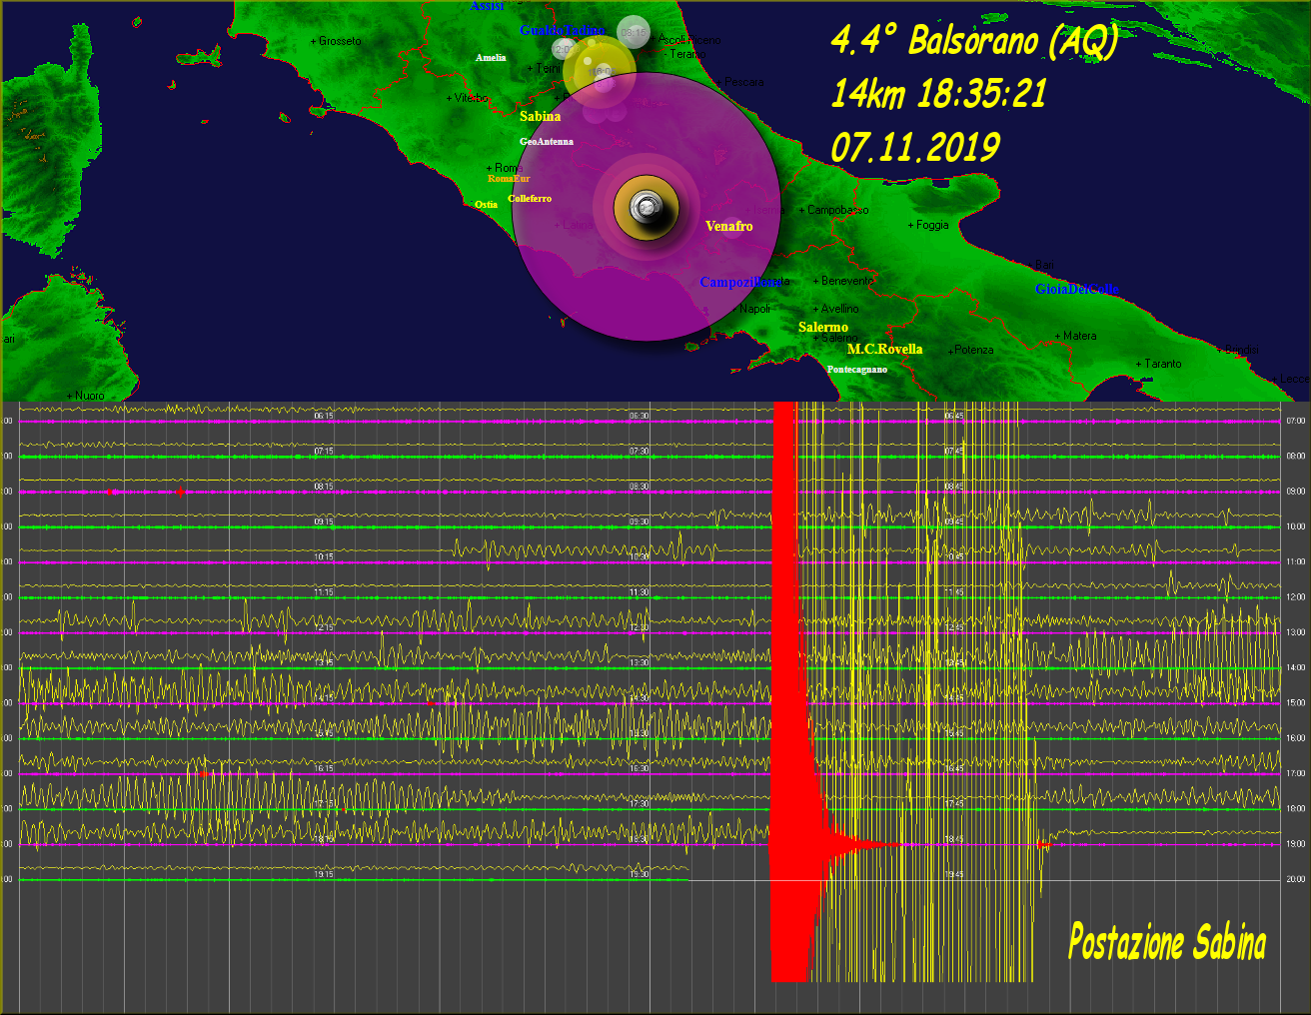Click the 19:00 hour label on the right edge
1311x1015 pixels.
pos(1295,844)
